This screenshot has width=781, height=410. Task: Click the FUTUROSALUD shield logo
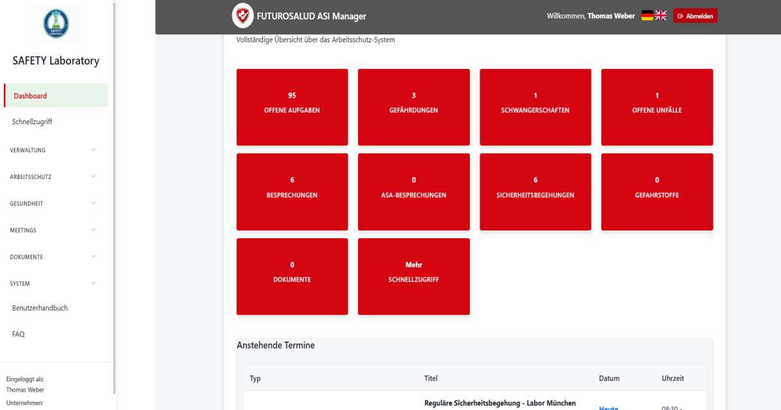(242, 15)
